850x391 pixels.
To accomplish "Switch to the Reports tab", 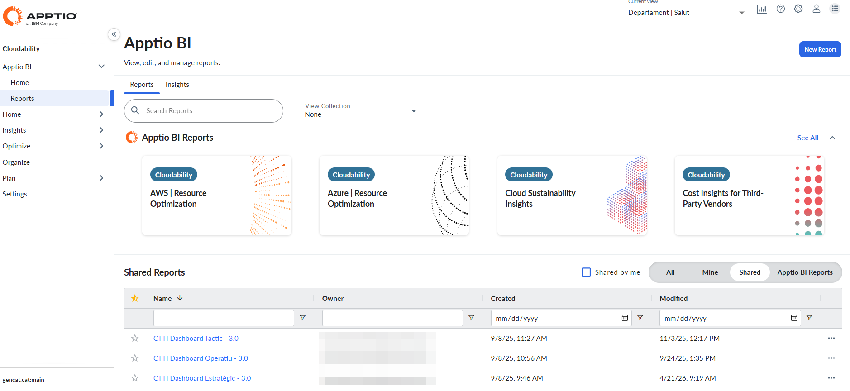I will pos(142,85).
